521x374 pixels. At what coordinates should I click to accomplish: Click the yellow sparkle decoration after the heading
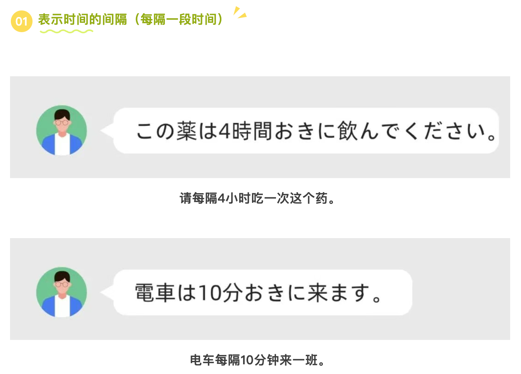pyautogui.click(x=240, y=12)
